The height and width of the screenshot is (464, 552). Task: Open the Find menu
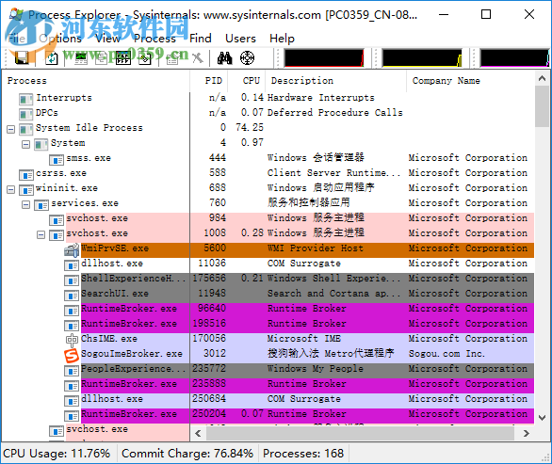[x=201, y=39]
